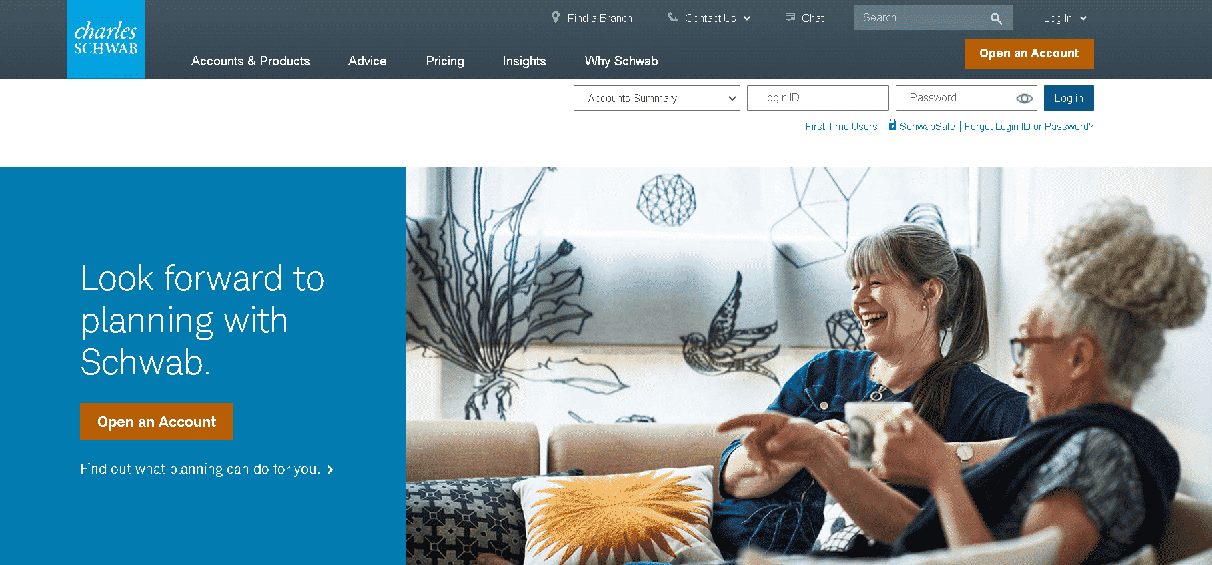The width and height of the screenshot is (1212, 565).
Task: Click the Find a Branch location pin icon
Action: point(556,17)
